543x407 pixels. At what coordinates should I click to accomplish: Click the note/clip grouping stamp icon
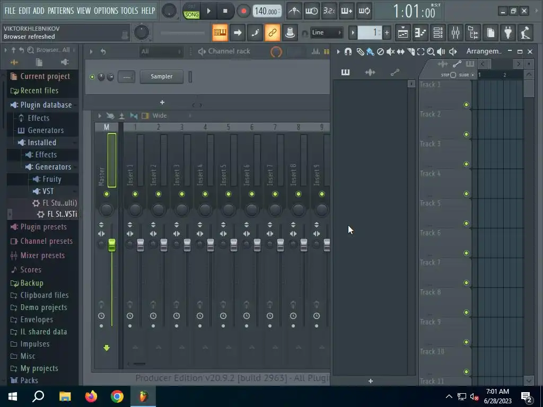[290, 32]
